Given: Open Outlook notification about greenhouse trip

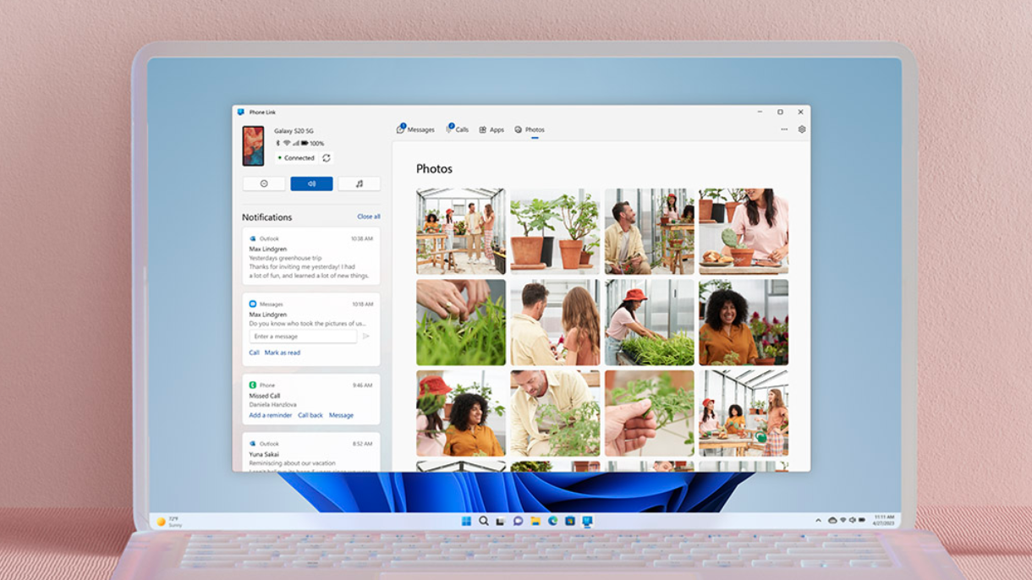Looking at the screenshot, I should pos(311,256).
